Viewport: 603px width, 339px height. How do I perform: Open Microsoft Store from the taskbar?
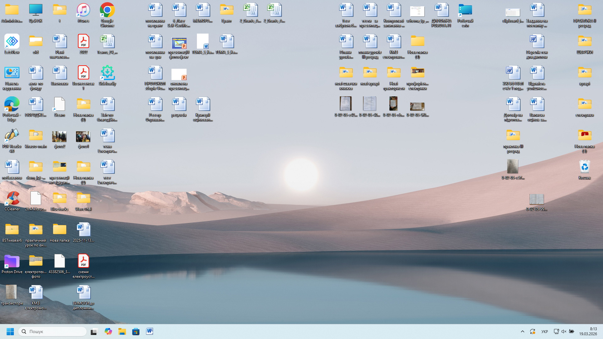click(x=136, y=331)
